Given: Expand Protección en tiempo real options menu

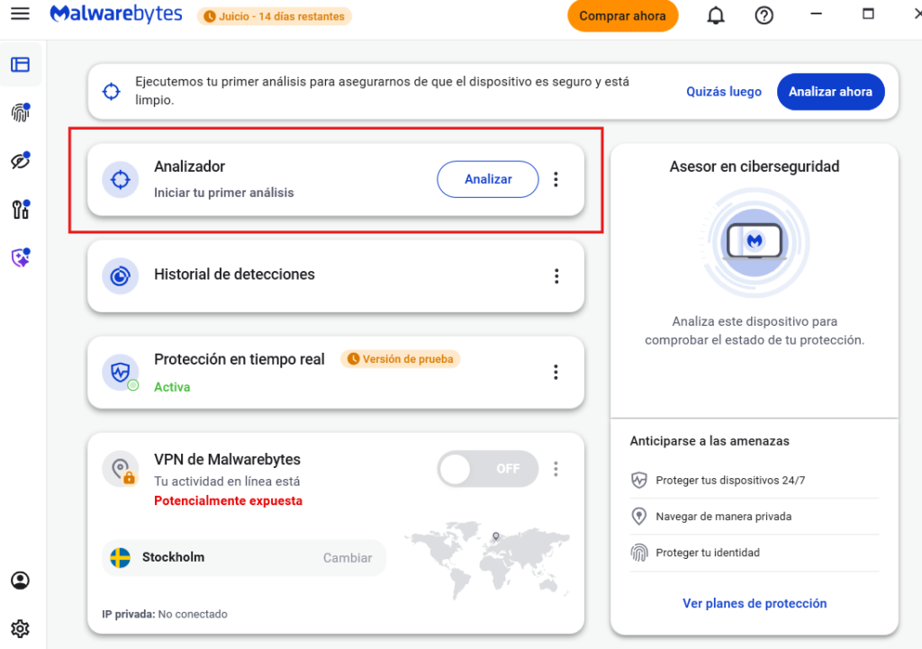Looking at the screenshot, I should point(556,373).
